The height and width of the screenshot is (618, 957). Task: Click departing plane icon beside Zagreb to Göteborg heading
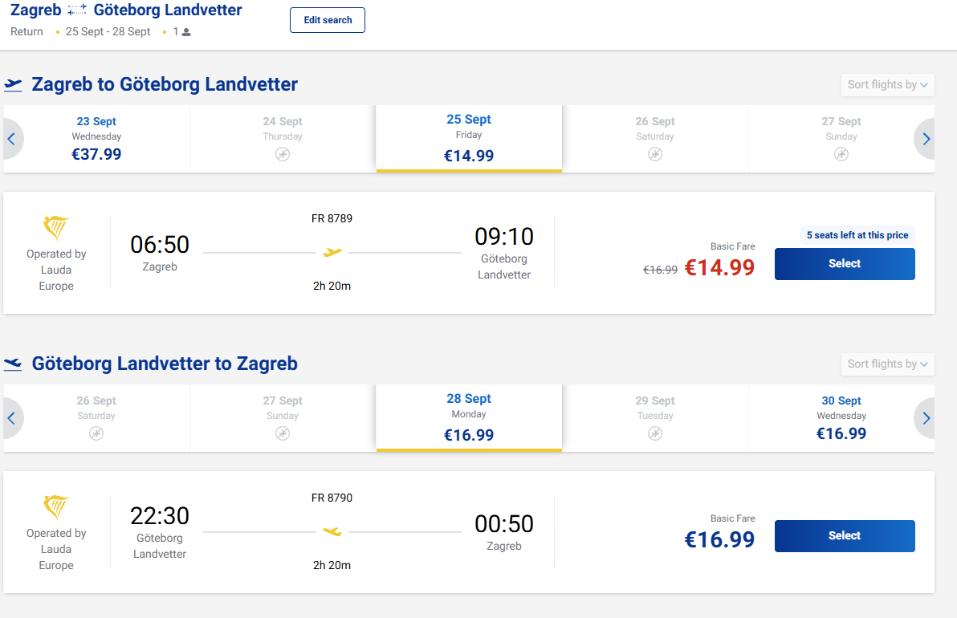13,85
